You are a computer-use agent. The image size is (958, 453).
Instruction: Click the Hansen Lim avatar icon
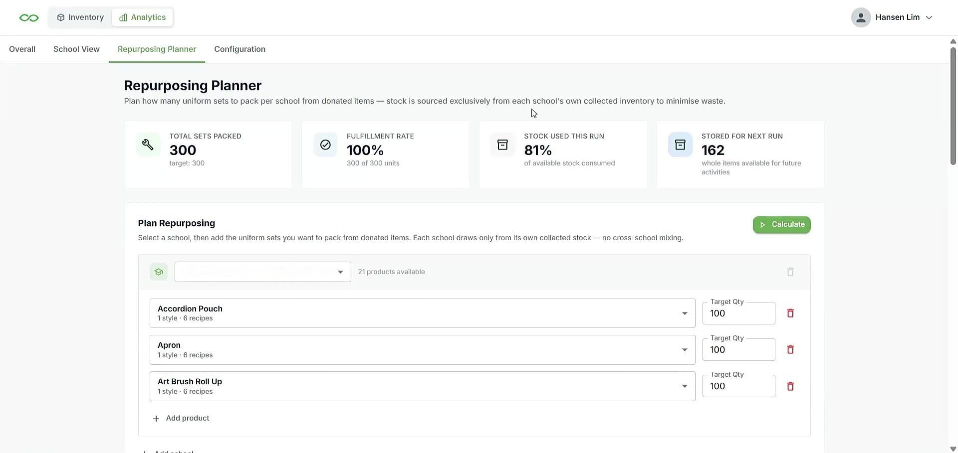point(861,17)
